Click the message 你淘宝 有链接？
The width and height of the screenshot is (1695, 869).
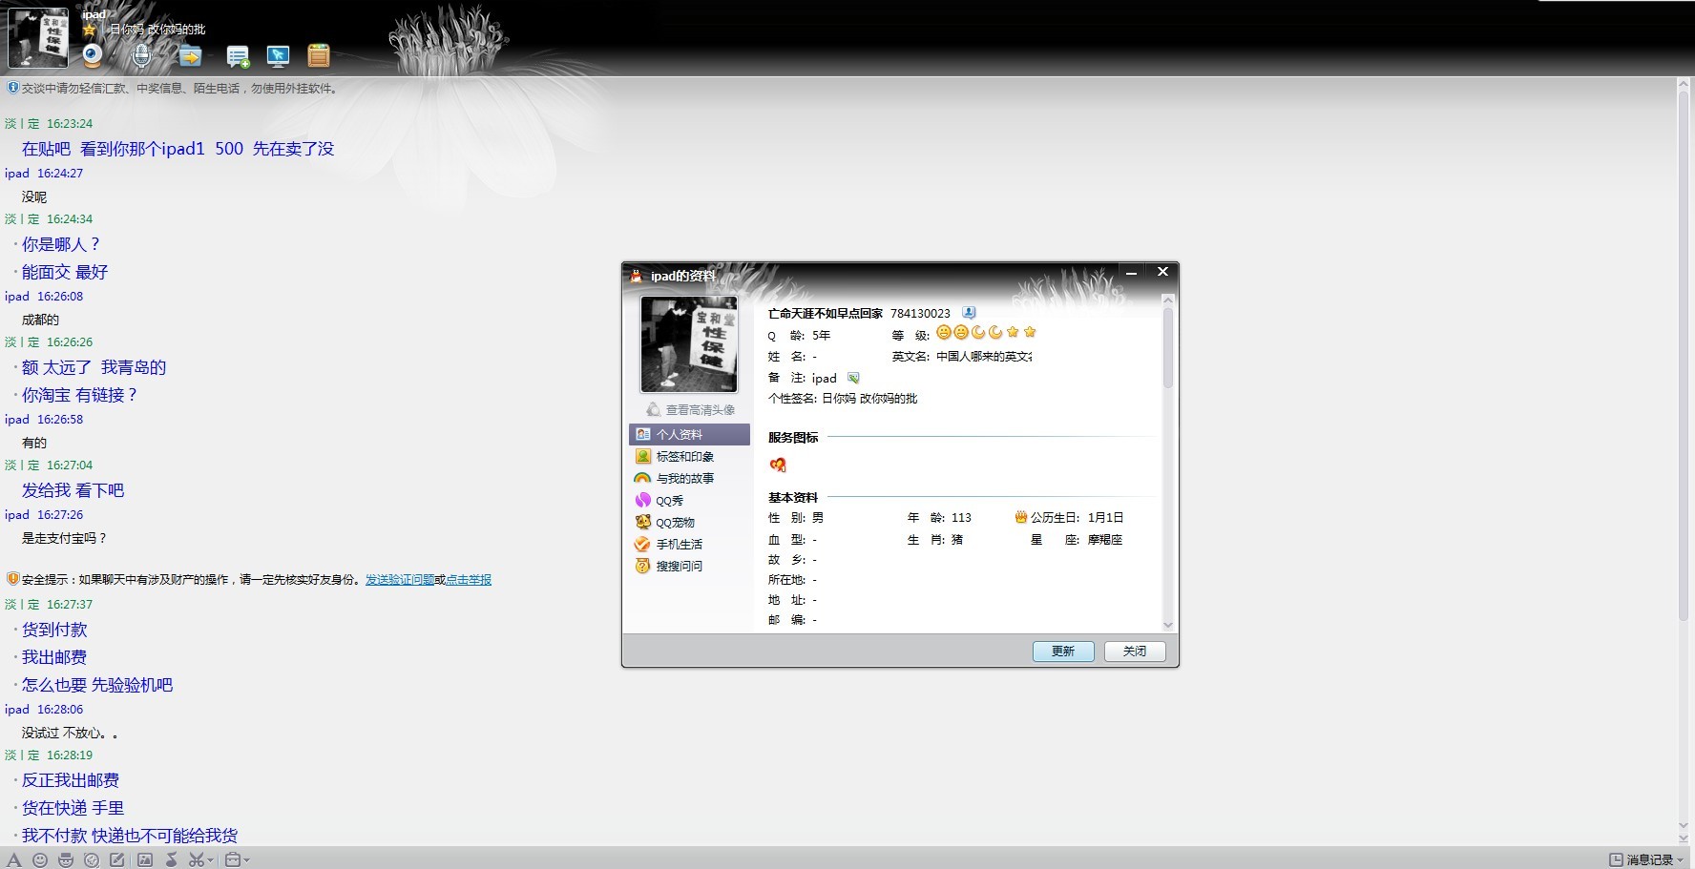point(79,395)
